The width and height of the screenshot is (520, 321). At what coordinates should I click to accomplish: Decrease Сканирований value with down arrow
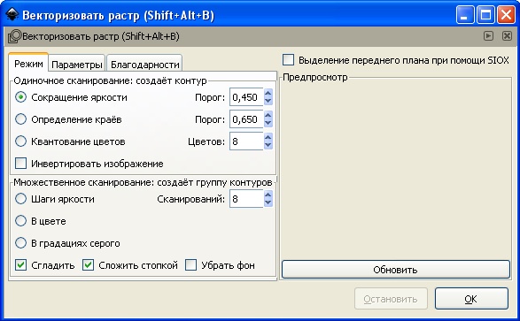[268, 203]
